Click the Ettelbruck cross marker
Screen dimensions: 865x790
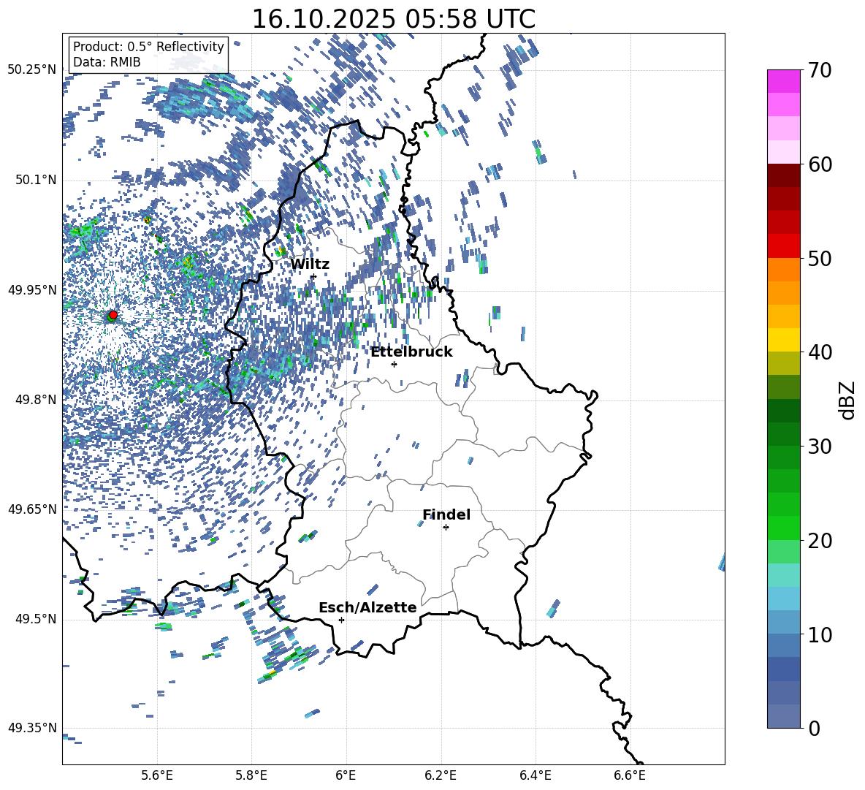tap(394, 364)
